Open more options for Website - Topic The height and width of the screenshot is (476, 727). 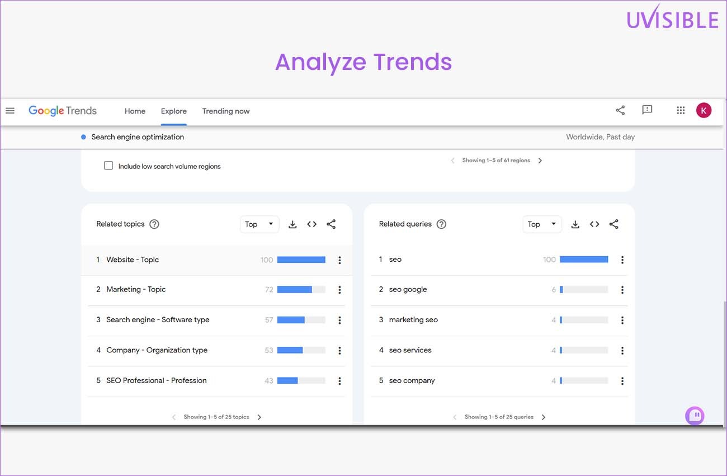coord(339,260)
